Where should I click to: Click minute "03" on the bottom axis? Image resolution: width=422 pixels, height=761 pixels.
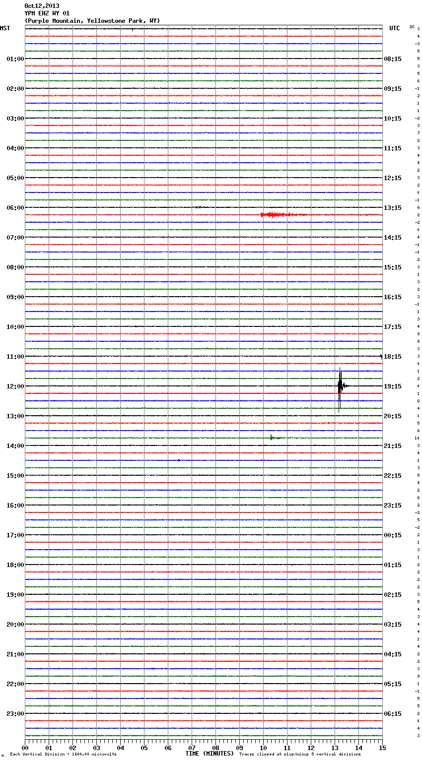(x=97, y=748)
